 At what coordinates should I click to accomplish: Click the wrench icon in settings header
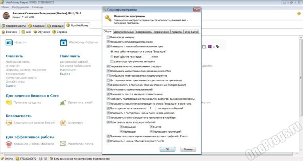coord(108,18)
